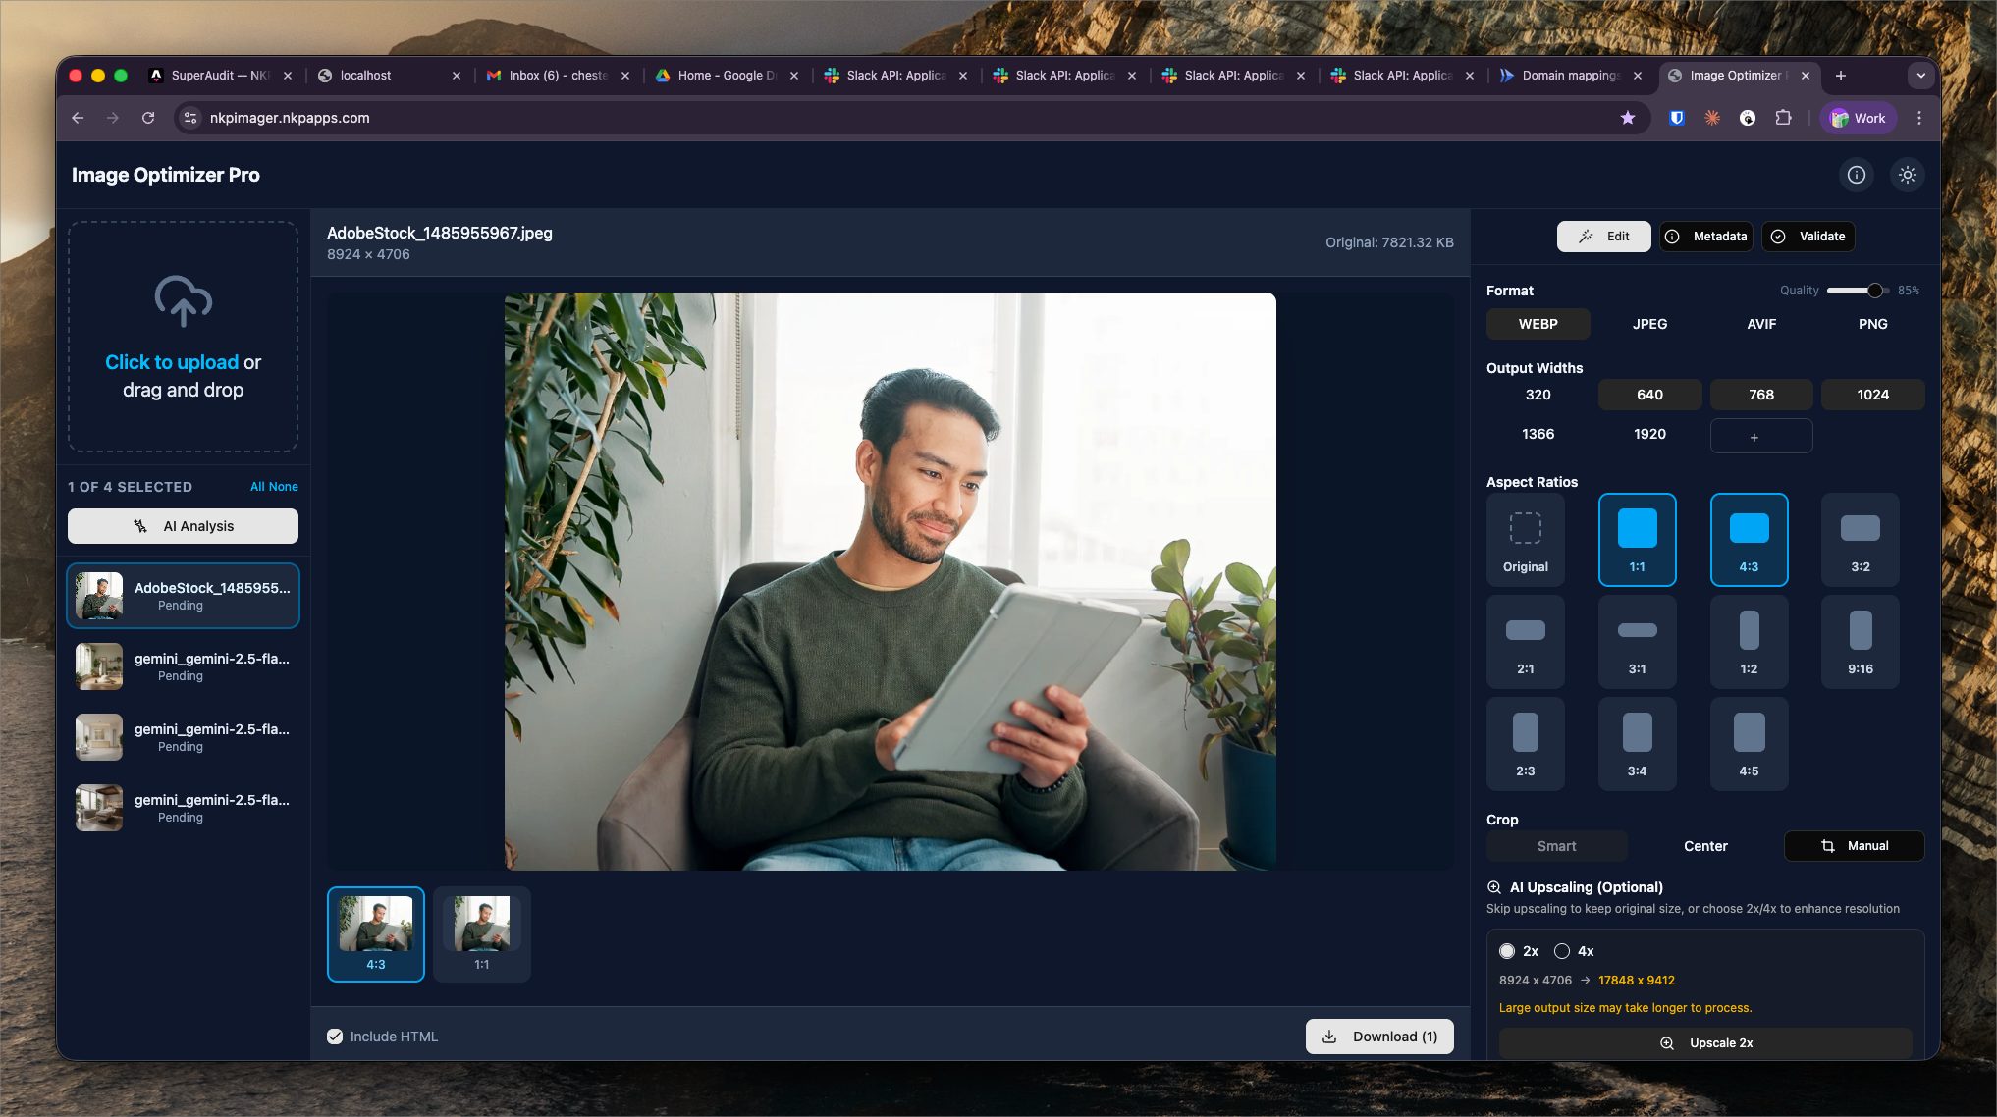Bookmark the page with the star icon
This screenshot has width=1997, height=1117.
click(x=1627, y=118)
